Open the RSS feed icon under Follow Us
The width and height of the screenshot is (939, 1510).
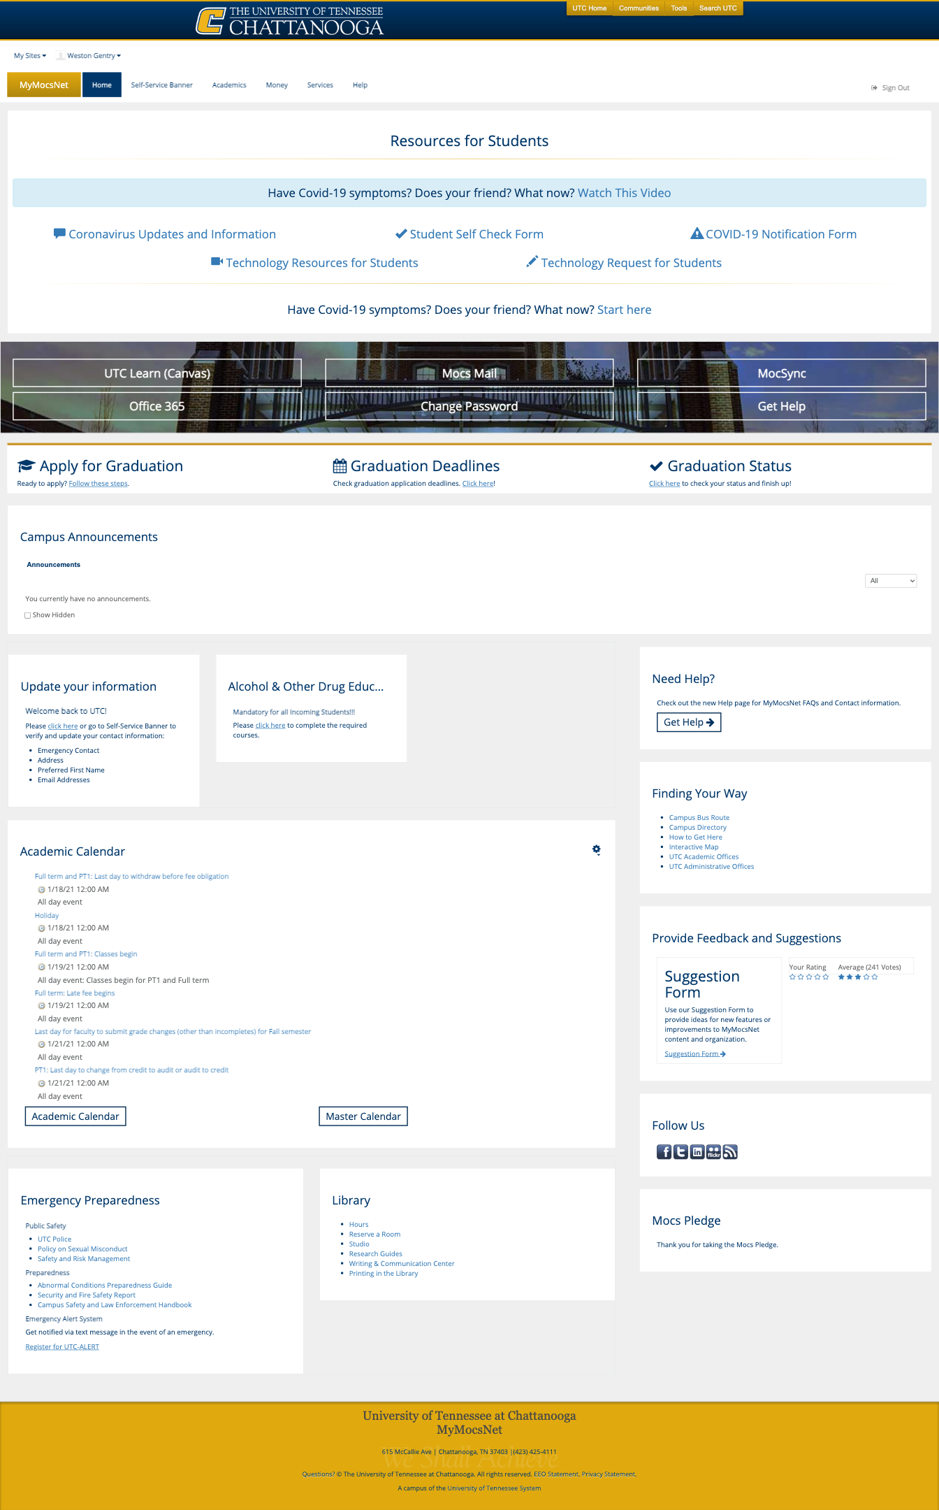click(730, 1152)
